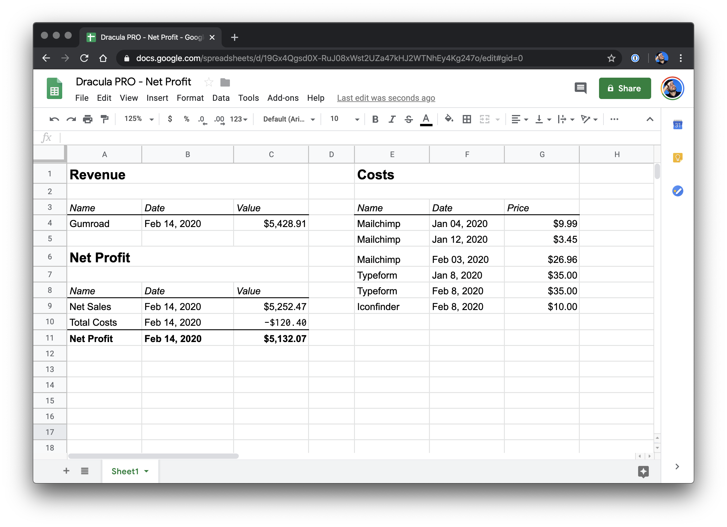The image size is (727, 527).
Task: Click the Format menu item
Action: 190,97
